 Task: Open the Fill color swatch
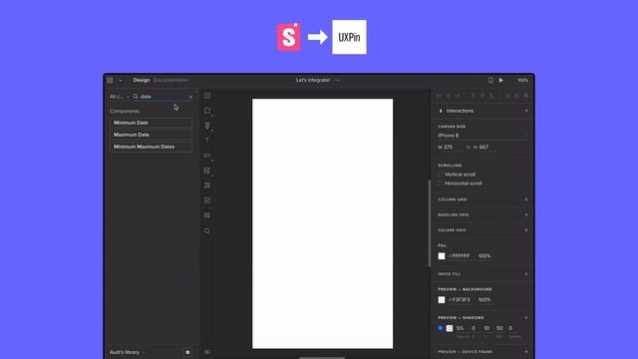(442, 256)
